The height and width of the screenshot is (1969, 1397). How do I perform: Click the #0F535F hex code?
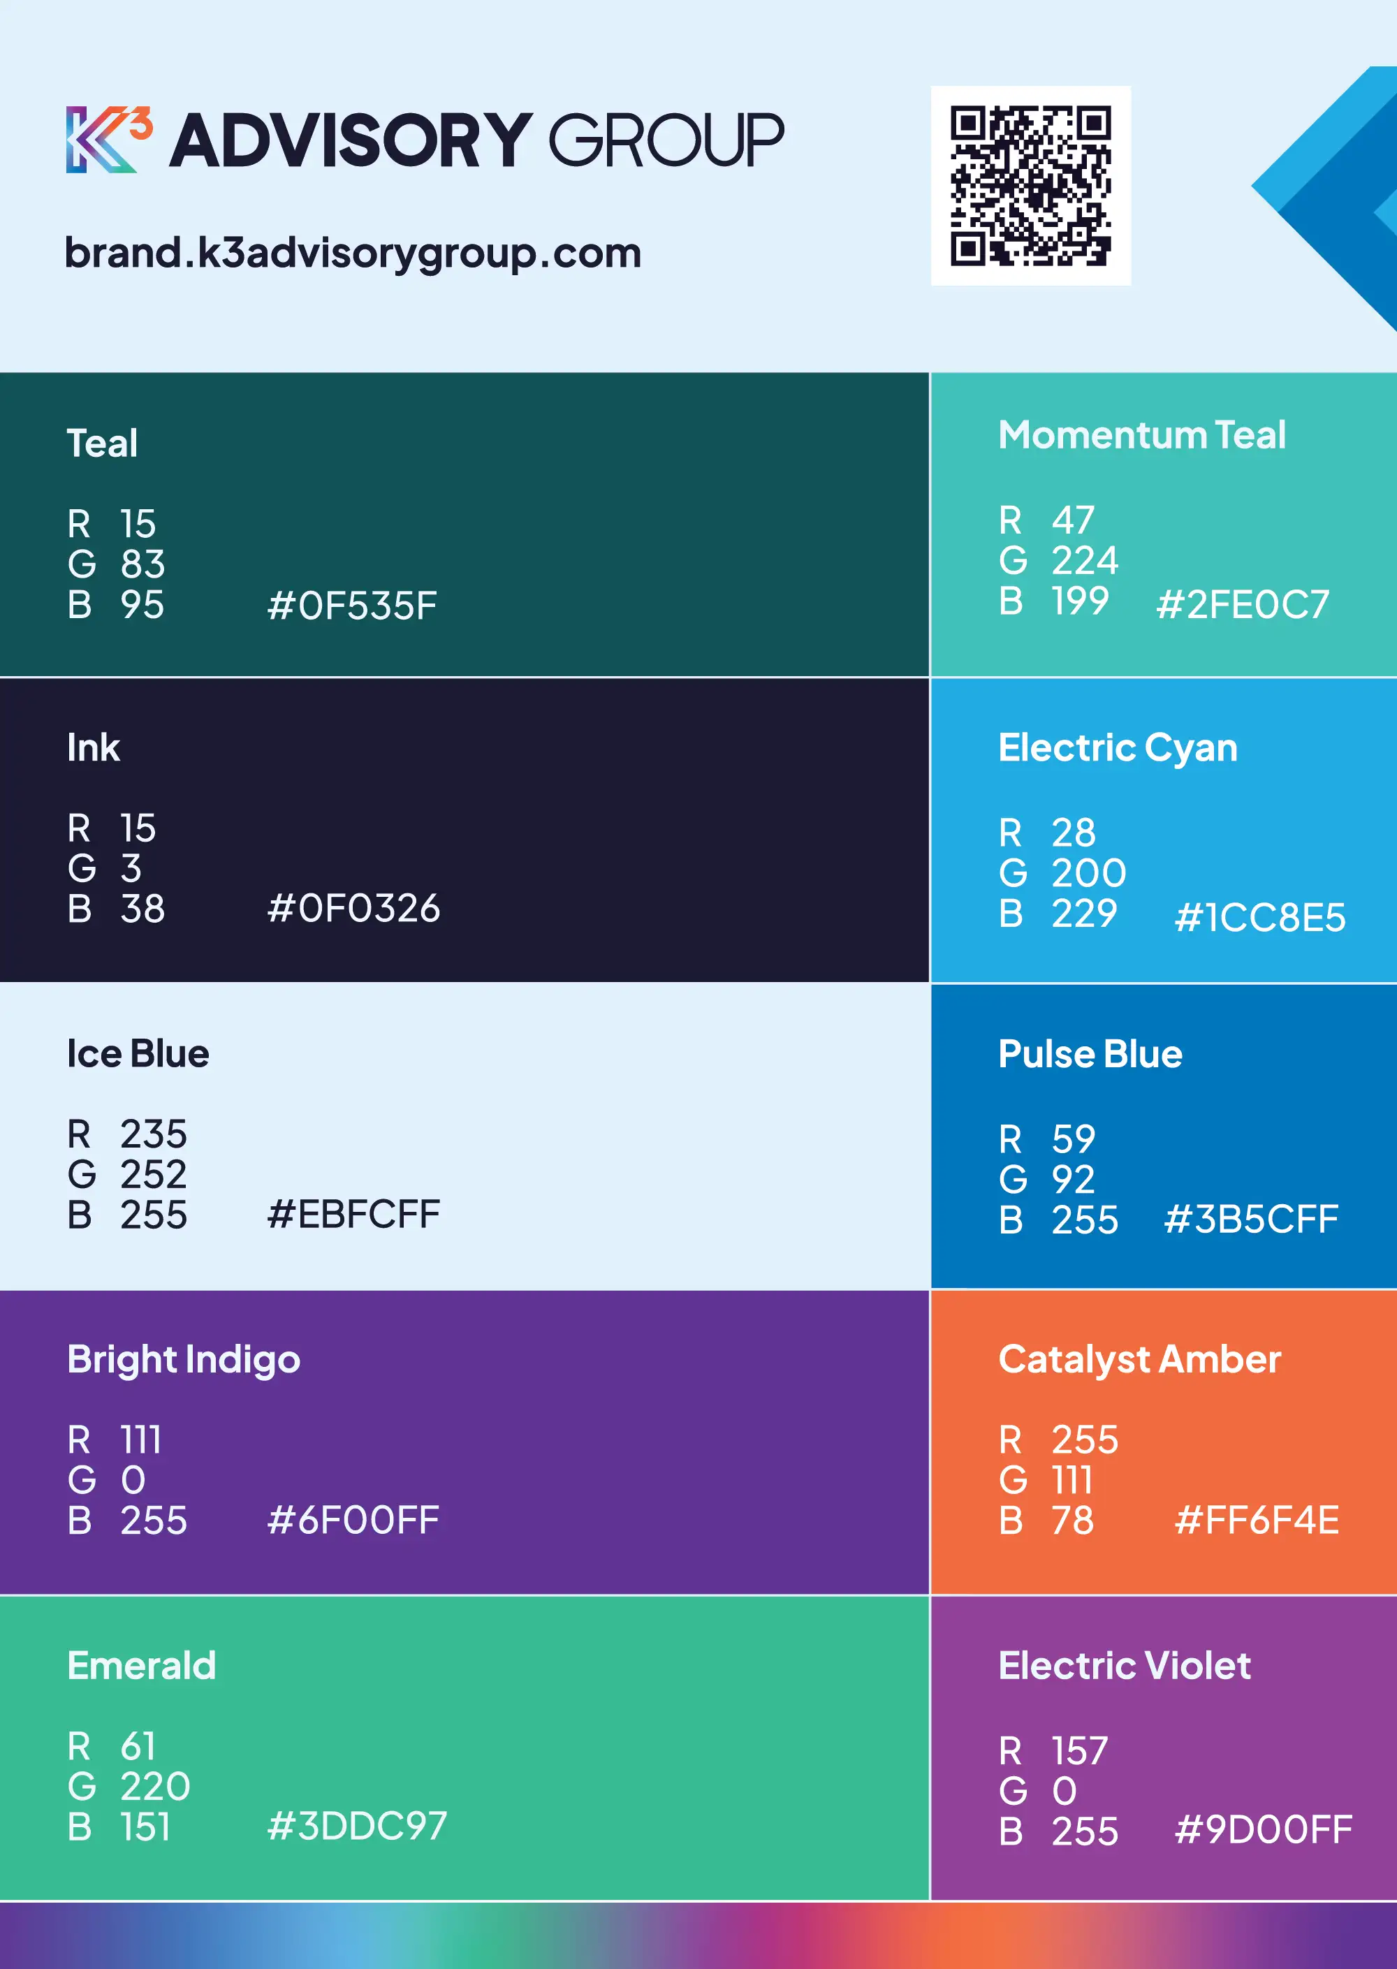[353, 606]
